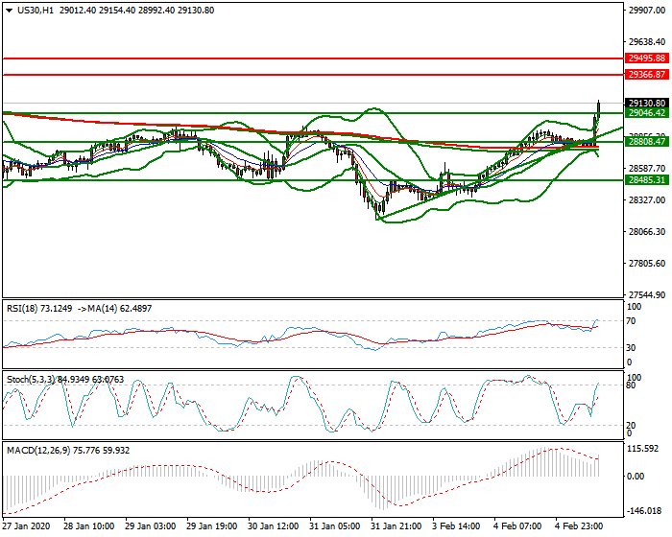Screen dimensions: 672x537
Task: Expand the US30,H1 chart title arrow
Action: 9,11
